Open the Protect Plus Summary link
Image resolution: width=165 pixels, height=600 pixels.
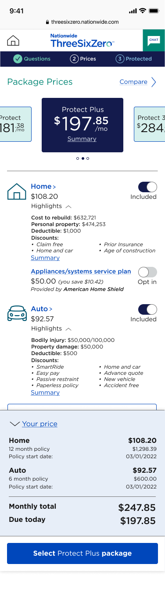coord(82,139)
